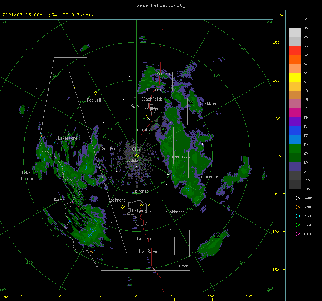Select the Cochrane label
The height and width of the screenshot is (301, 322).
(x=117, y=200)
